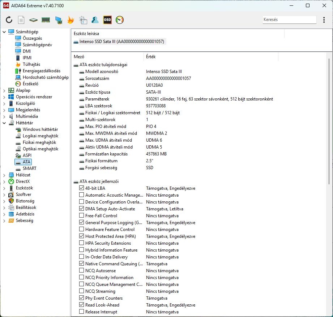Expand the Kiszolgáló tree node
The image size is (333, 317).
click(4, 104)
